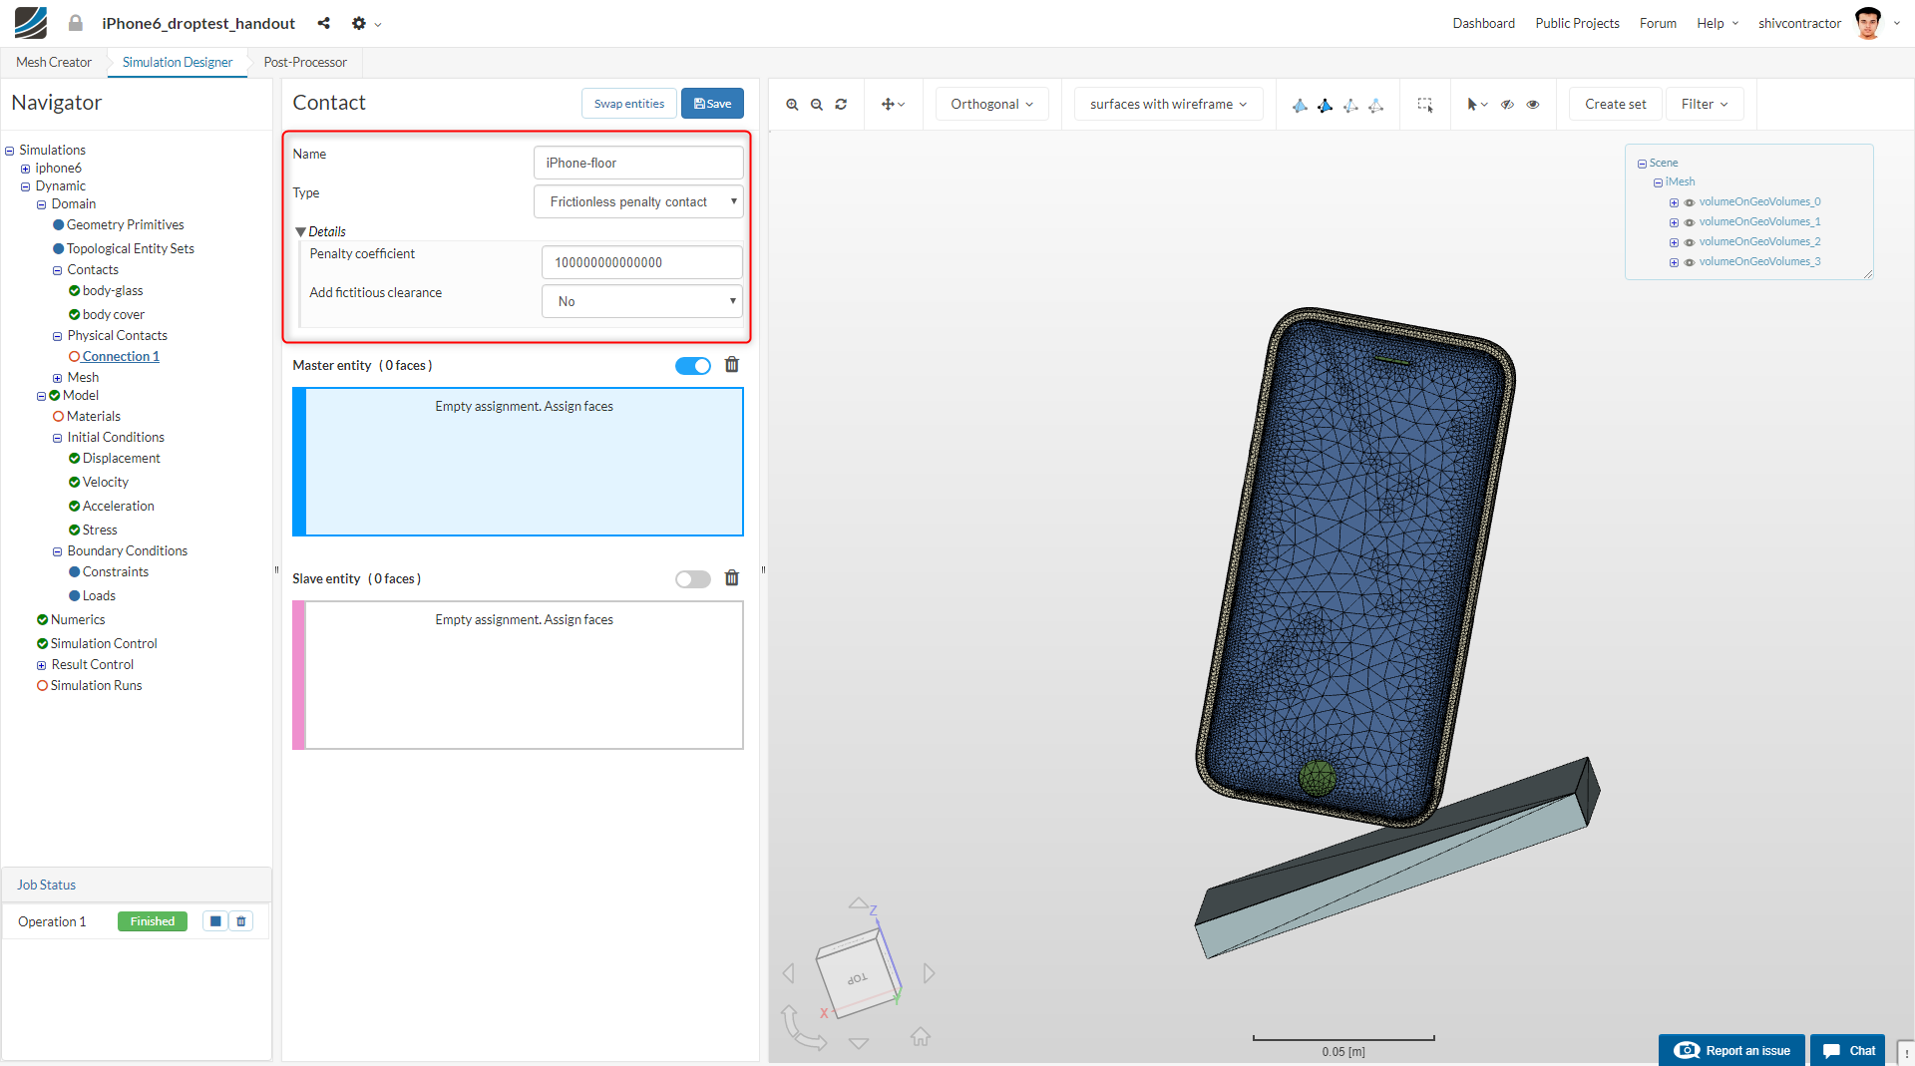
Task: Rotate view right with orientation arrow
Action: click(x=930, y=973)
